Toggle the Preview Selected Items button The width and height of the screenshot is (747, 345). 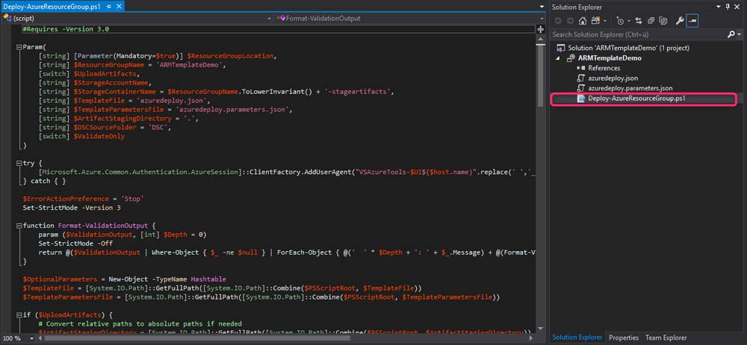click(692, 21)
